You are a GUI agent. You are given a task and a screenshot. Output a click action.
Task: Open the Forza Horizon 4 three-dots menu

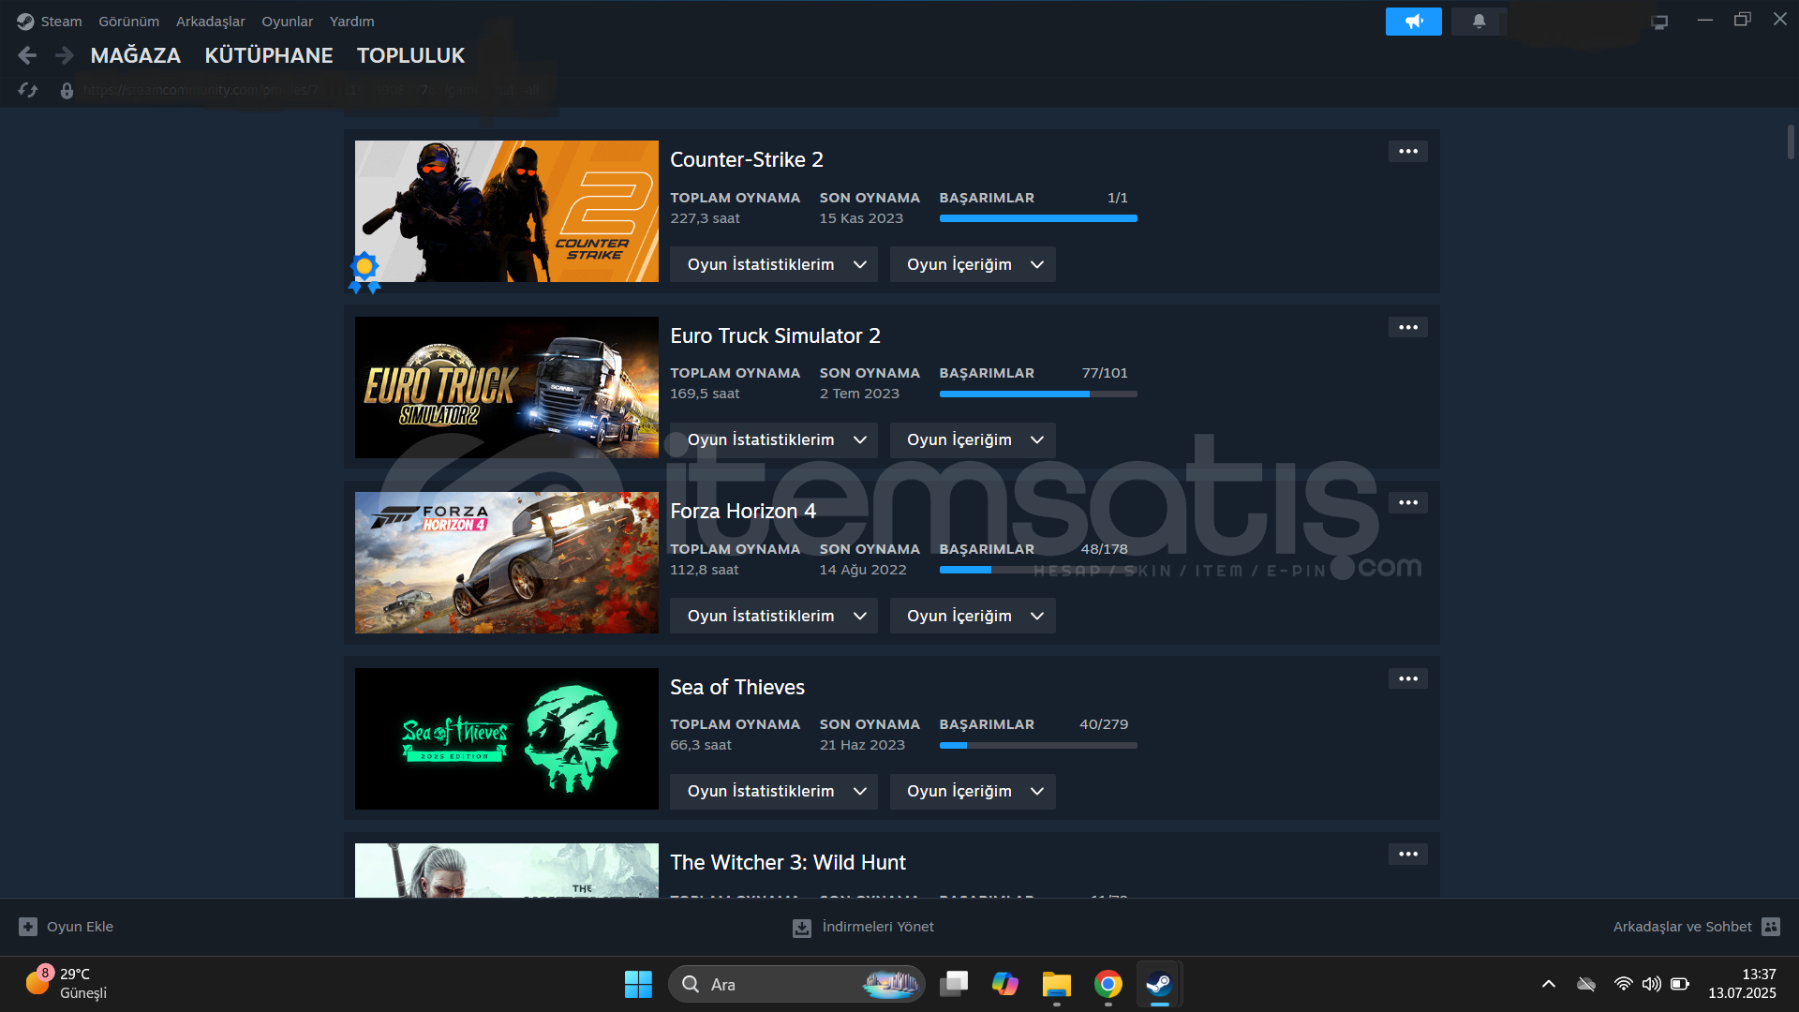1407,502
